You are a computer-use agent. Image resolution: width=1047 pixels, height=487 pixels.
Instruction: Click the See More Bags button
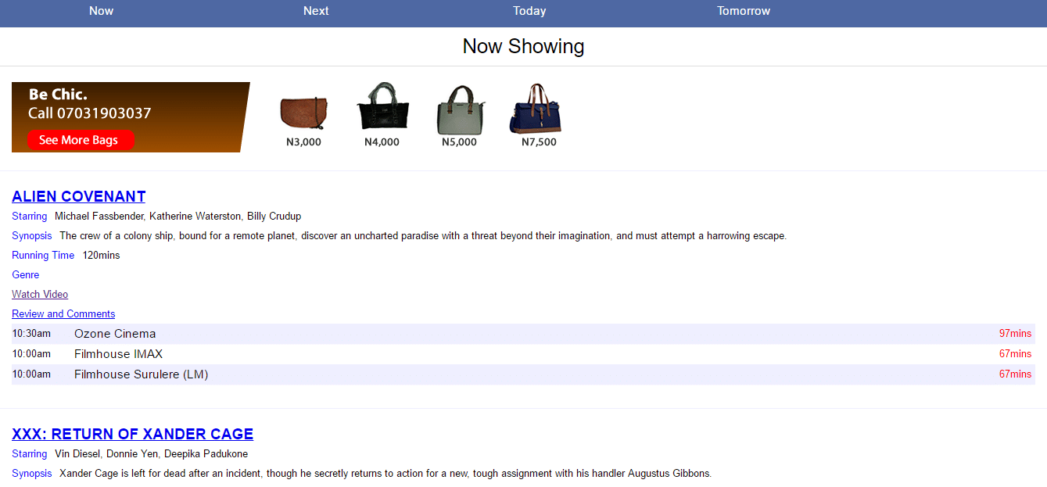pos(81,140)
